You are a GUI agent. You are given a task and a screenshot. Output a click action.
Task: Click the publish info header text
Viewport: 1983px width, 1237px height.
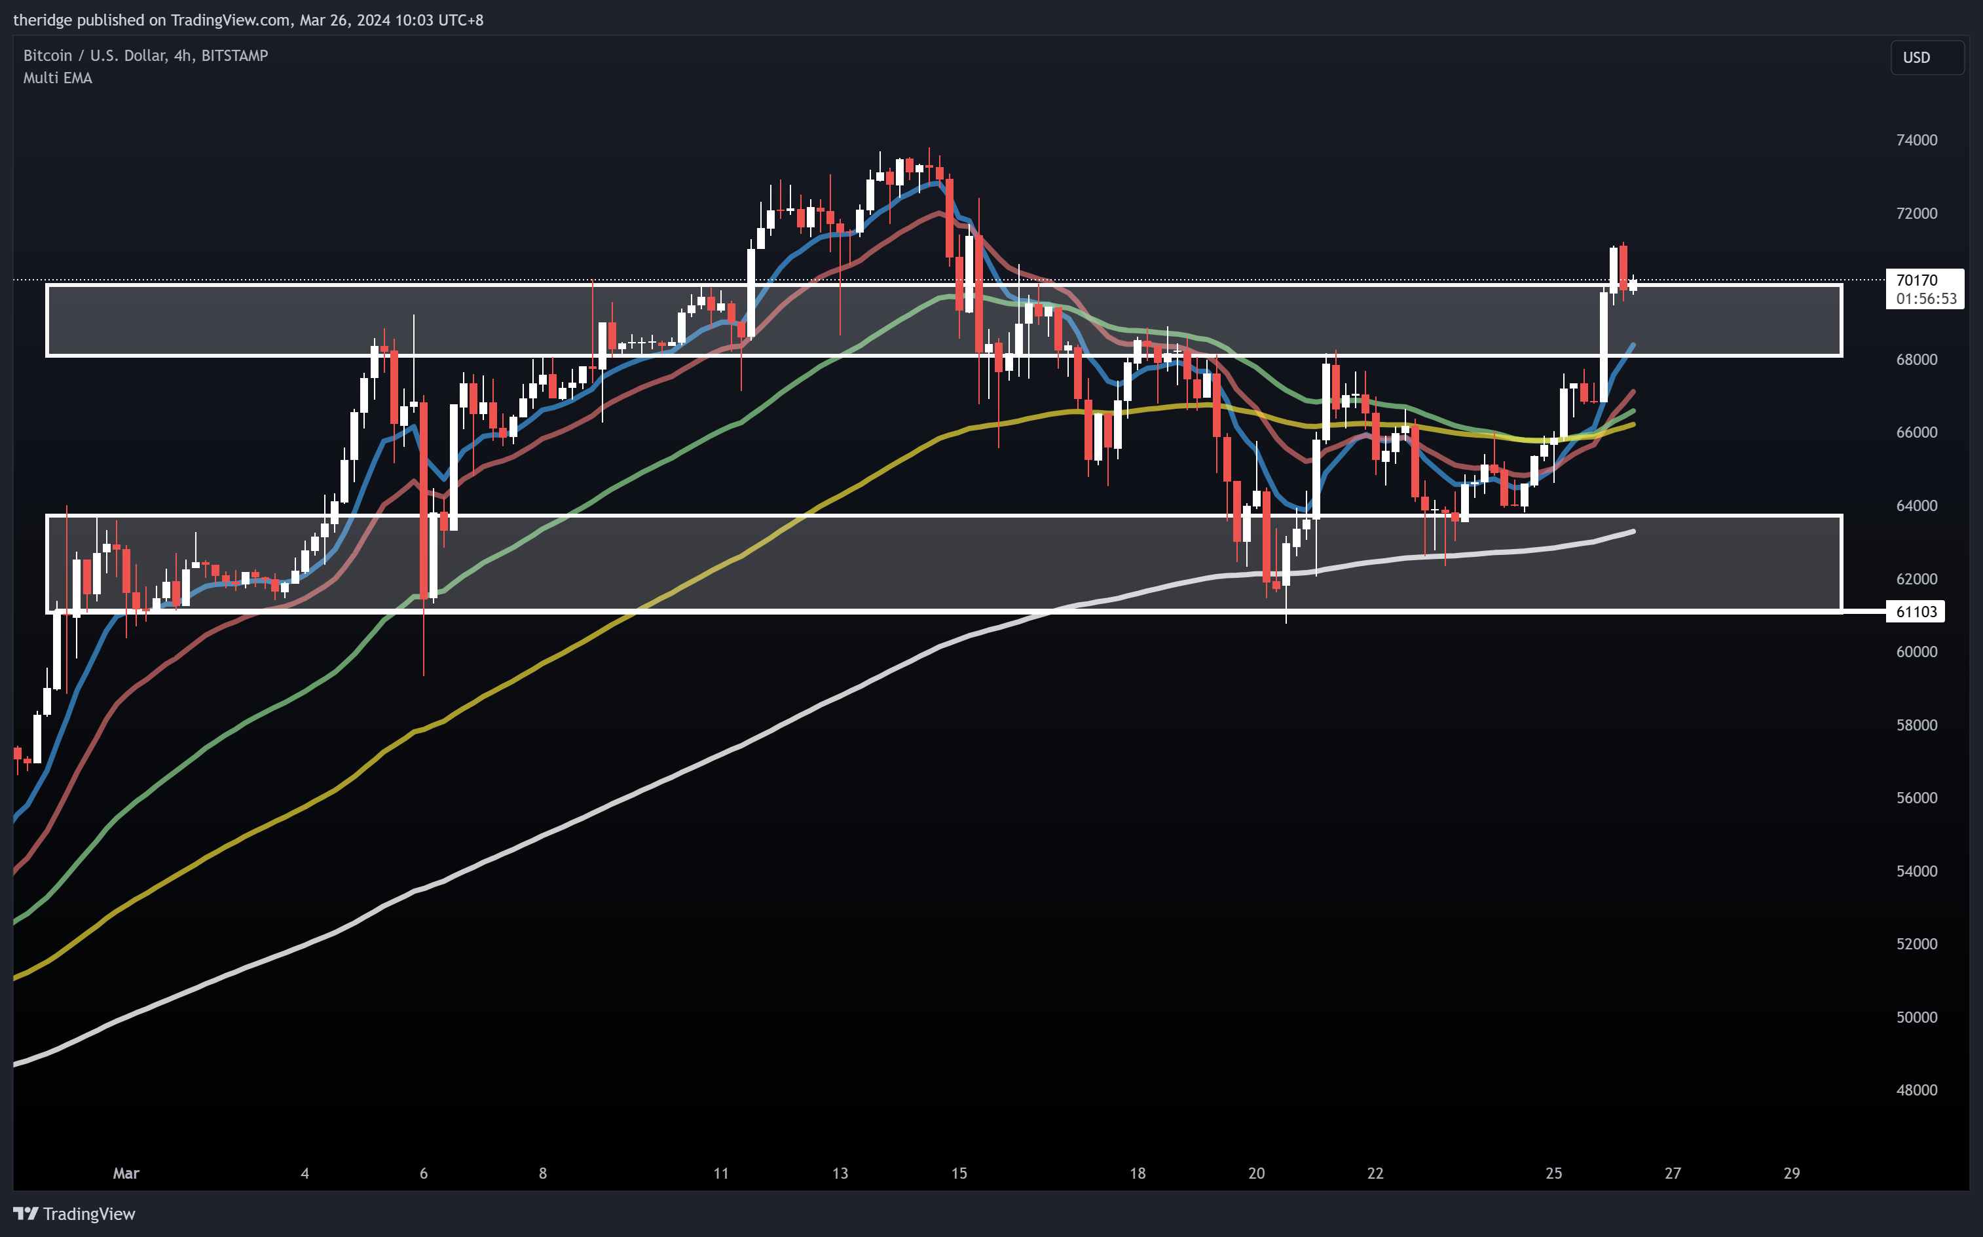249,20
